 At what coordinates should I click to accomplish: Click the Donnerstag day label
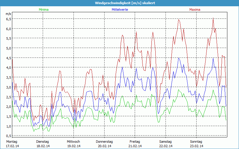pos(104,142)
